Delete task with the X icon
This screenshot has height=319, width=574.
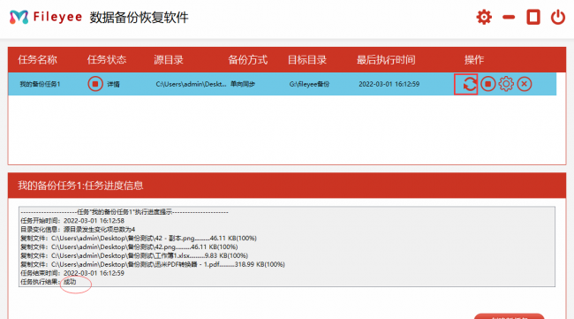525,84
